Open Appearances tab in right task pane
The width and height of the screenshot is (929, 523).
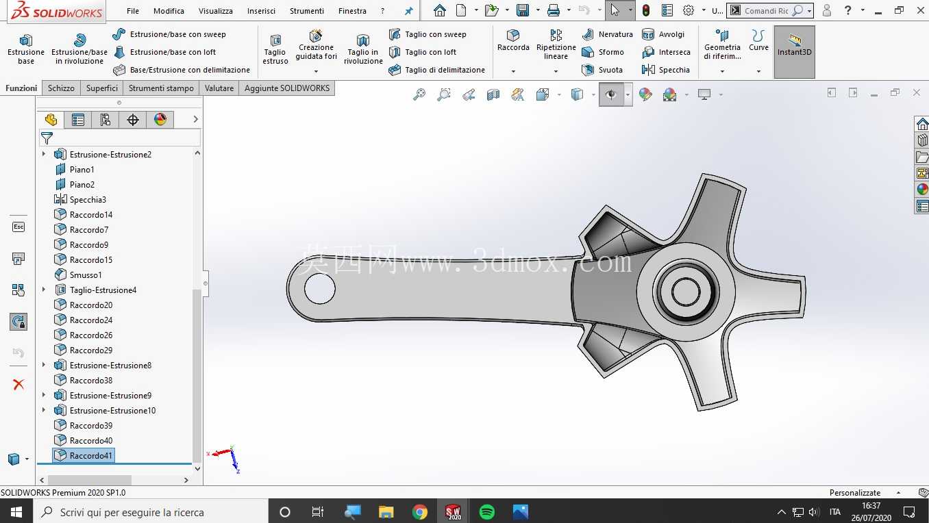pos(922,190)
